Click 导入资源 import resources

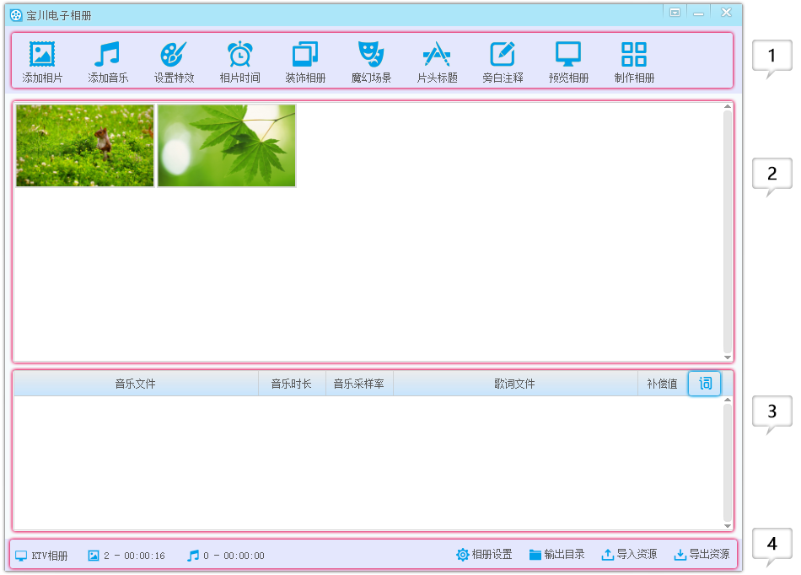(x=629, y=555)
